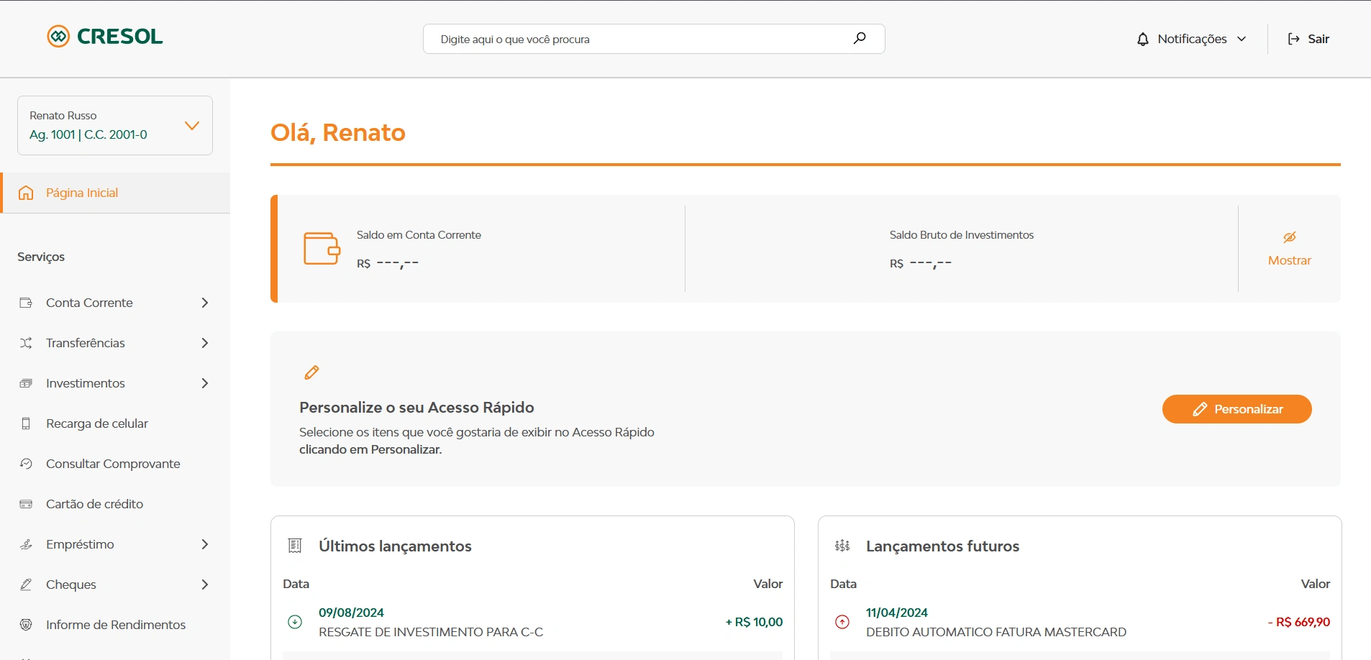Open Informe de Rendimentos menu item
Viewport: 1371px width, 660px height.
point(115,625)
